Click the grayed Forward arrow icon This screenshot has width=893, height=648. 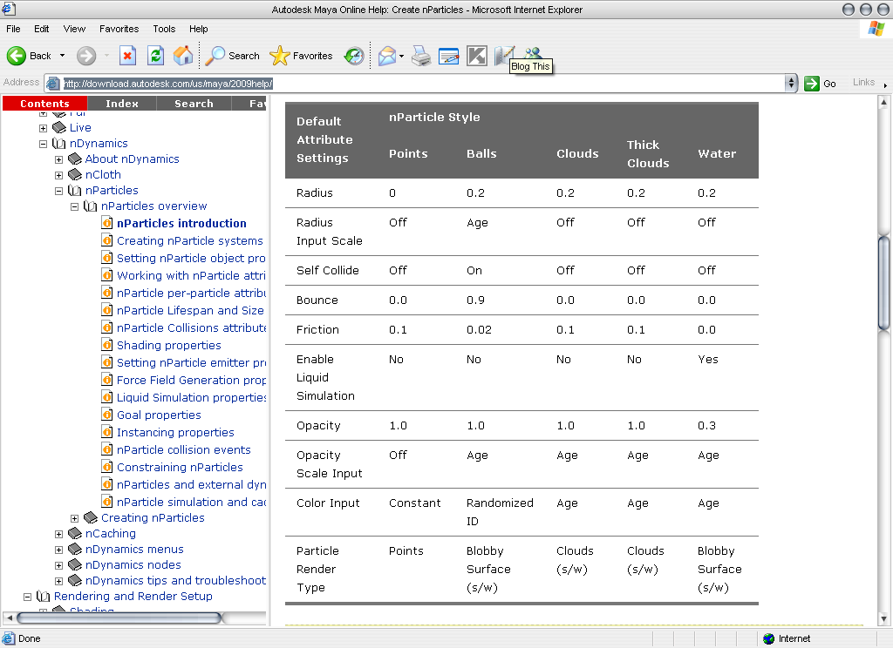coord(86,56)
